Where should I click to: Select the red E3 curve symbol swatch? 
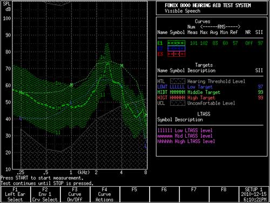[x=176, y=54]
